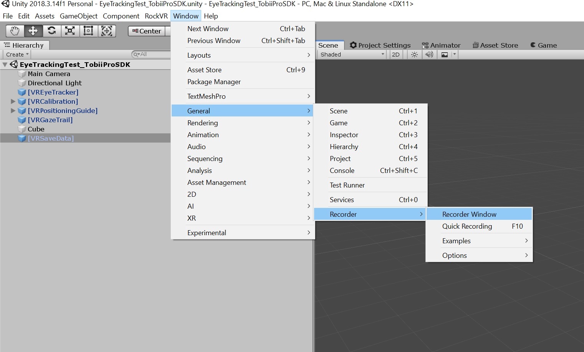Switch to the Hierarchy tab
The width and height of the screenshot is (584, 352).
point(24,45)
